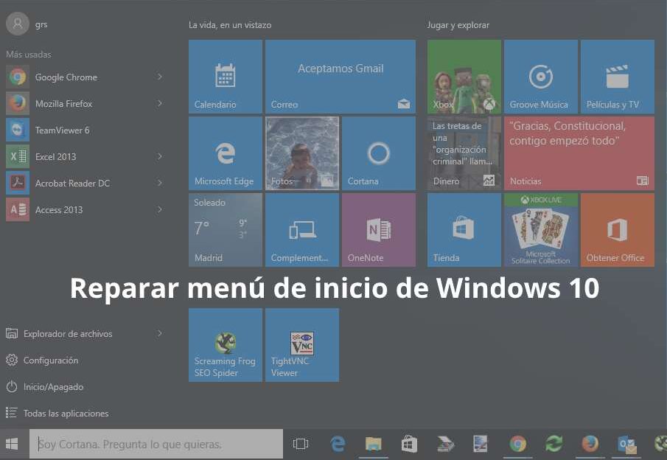Image resolution: width=667 pixels, height=460 pixels.
Task: Click the 'Jugar y explorar' group title
Action: click(x=458, y=25)
